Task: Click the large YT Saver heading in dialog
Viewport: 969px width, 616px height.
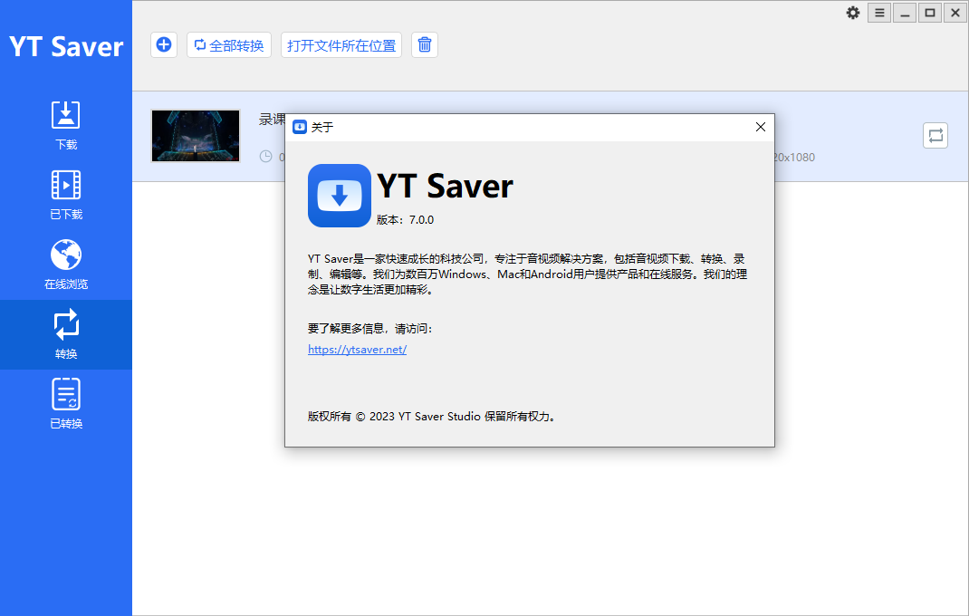Action: pyautogui.click(x=445, y=187)
